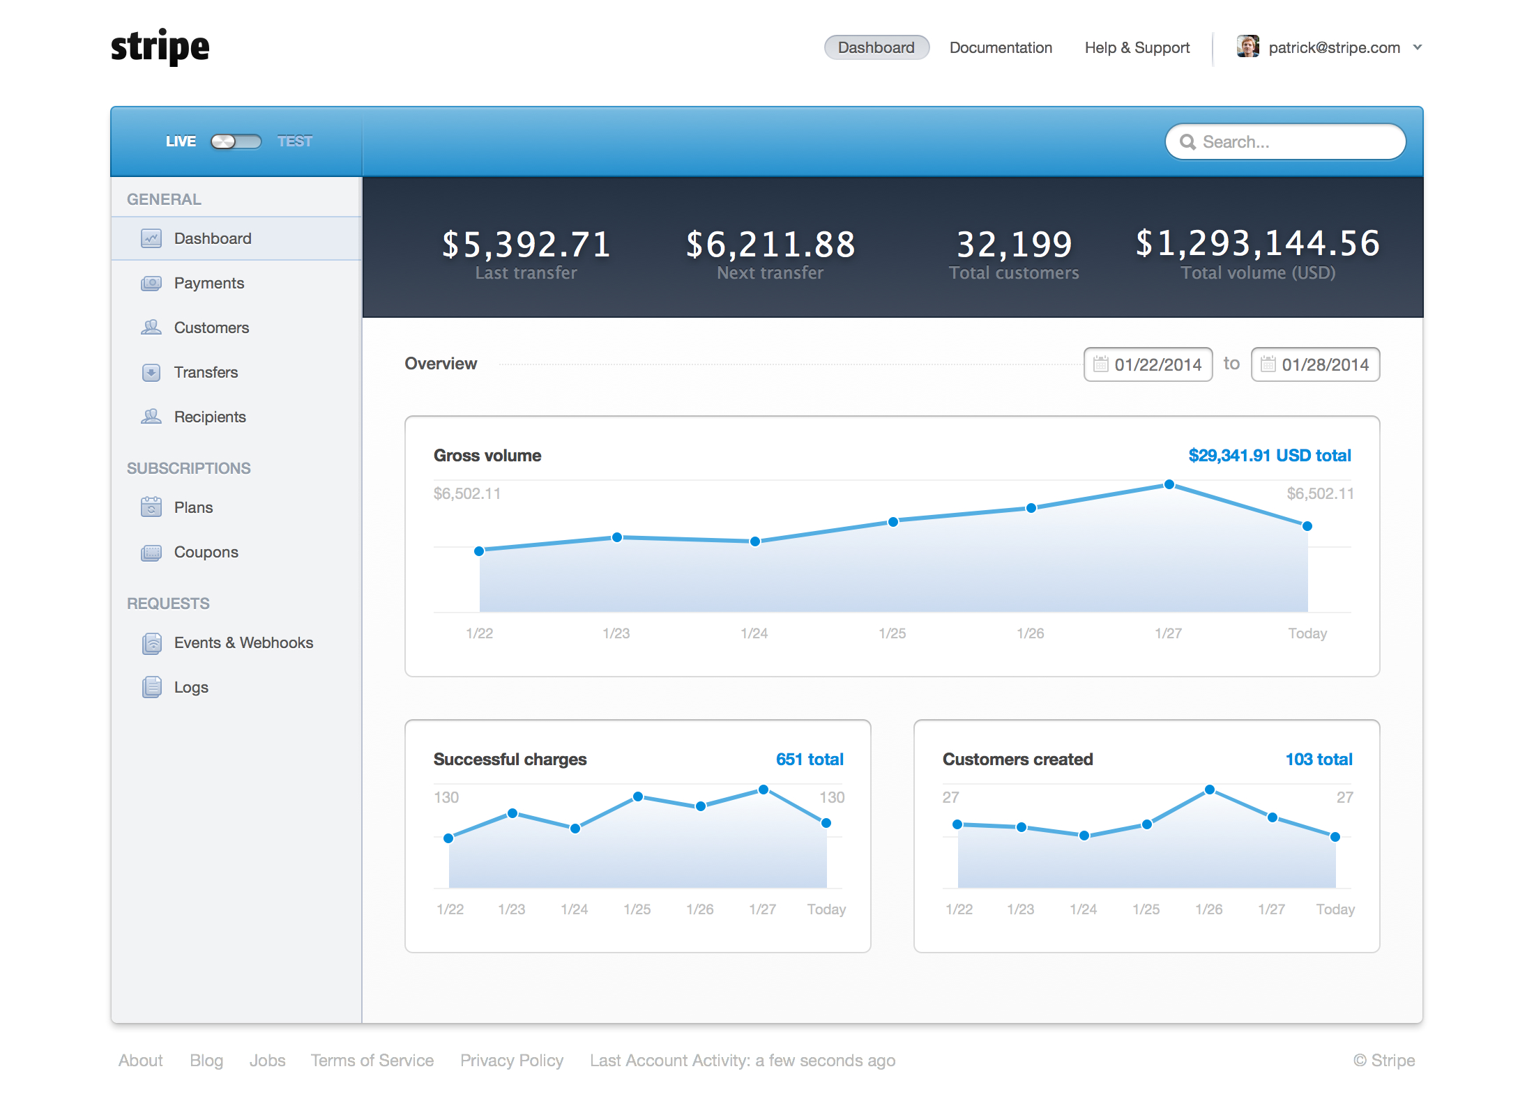Click the Events & Webhooks icon
Viewport: 1534px width, 1108px height.
tap(151, 643)
